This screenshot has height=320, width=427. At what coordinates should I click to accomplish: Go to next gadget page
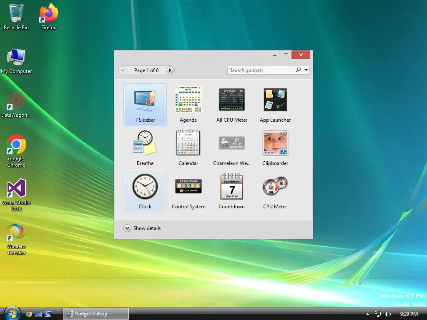[170, 70]
